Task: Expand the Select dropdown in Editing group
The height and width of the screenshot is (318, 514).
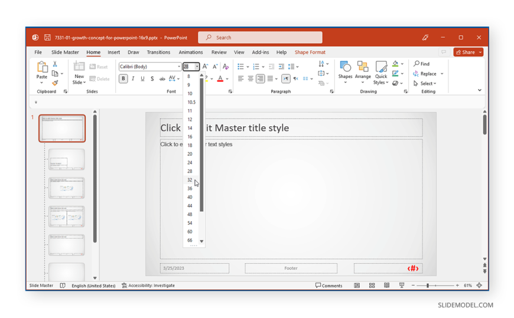Action: [425, 84]
